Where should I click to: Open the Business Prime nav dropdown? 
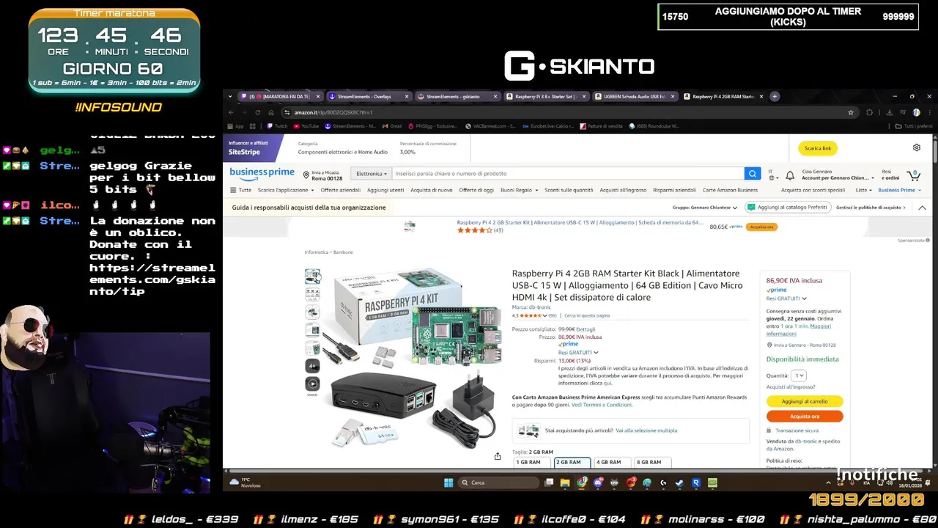899,190
